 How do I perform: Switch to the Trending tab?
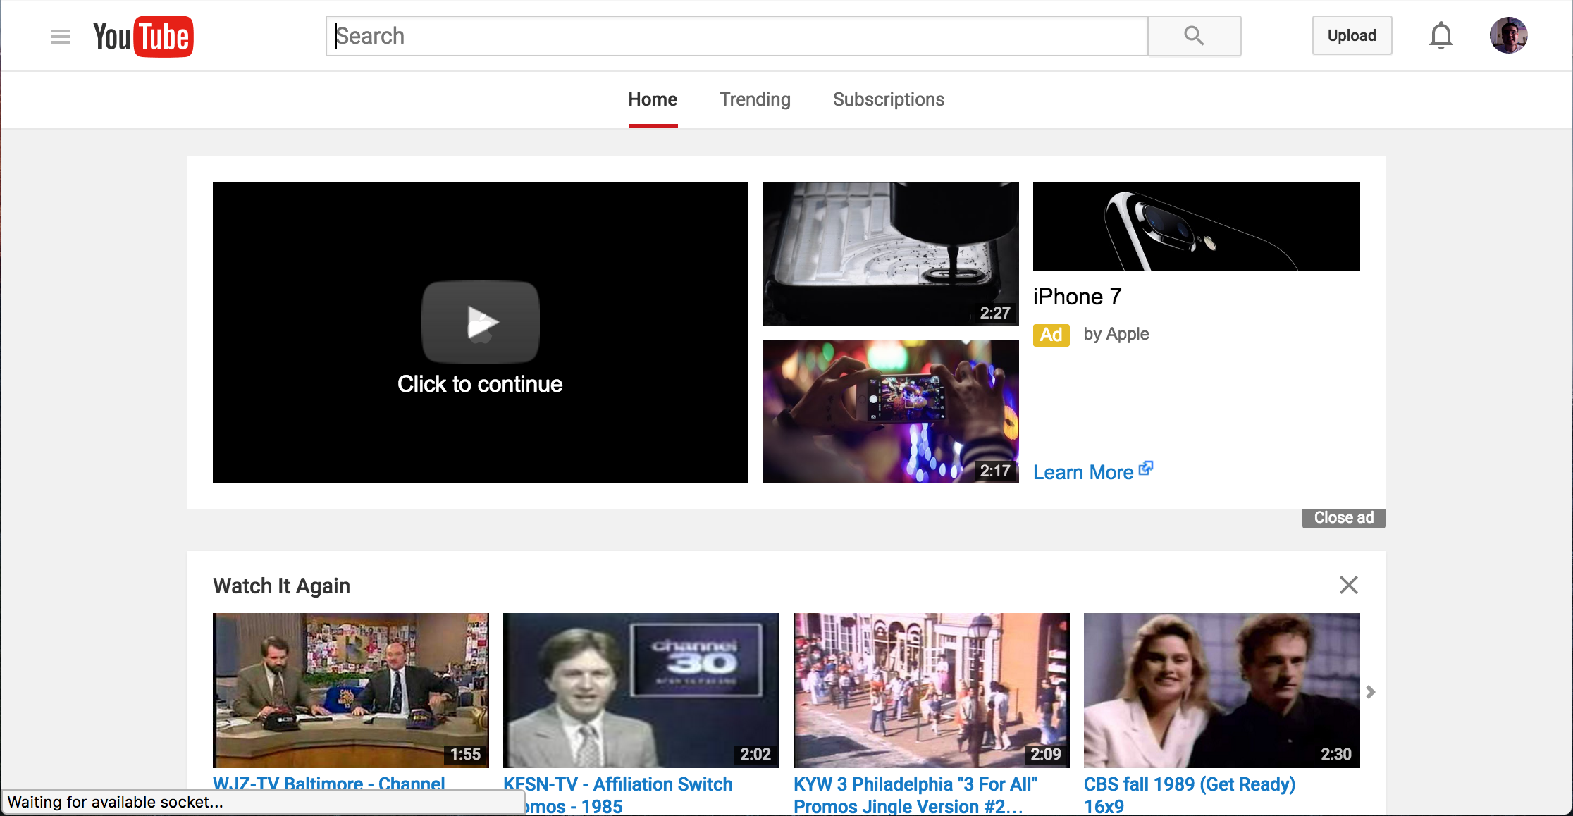pos(755,99)
